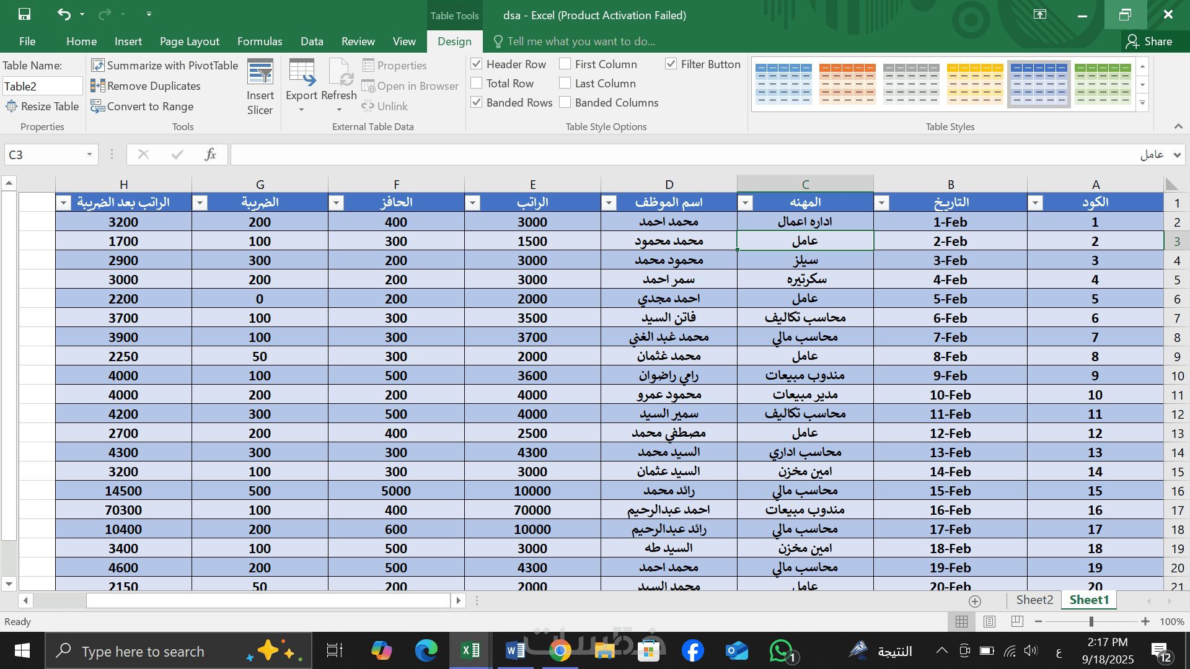The height and width of the screenshot is (669, 1190).
Task: Expand the Name Box dropdown arrow
Action: (89, 155)
